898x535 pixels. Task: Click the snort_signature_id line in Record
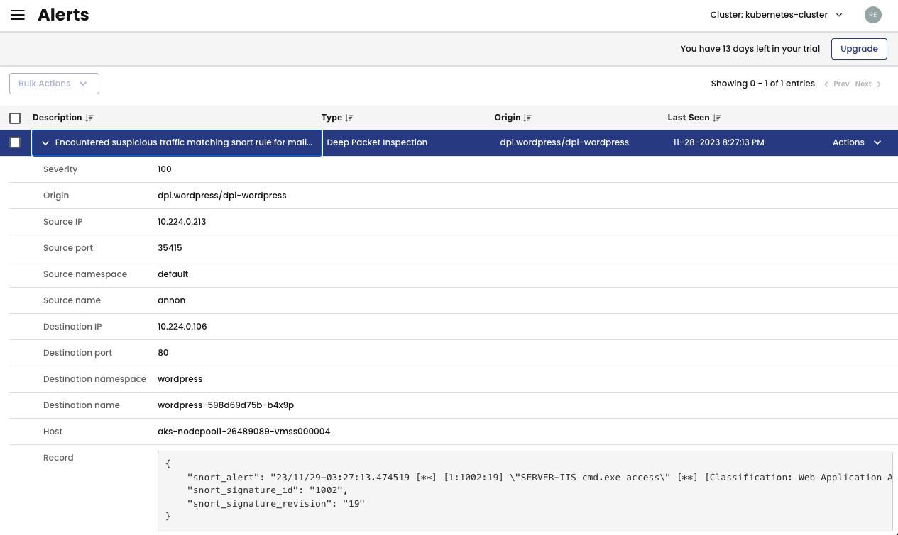coord(268,490)
